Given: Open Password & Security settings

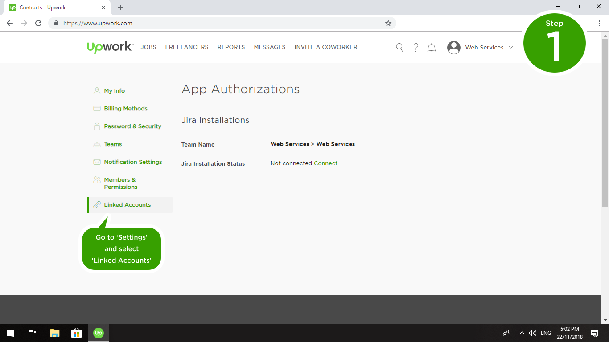Looking at the screenshot, I should (x=132, y=126).
